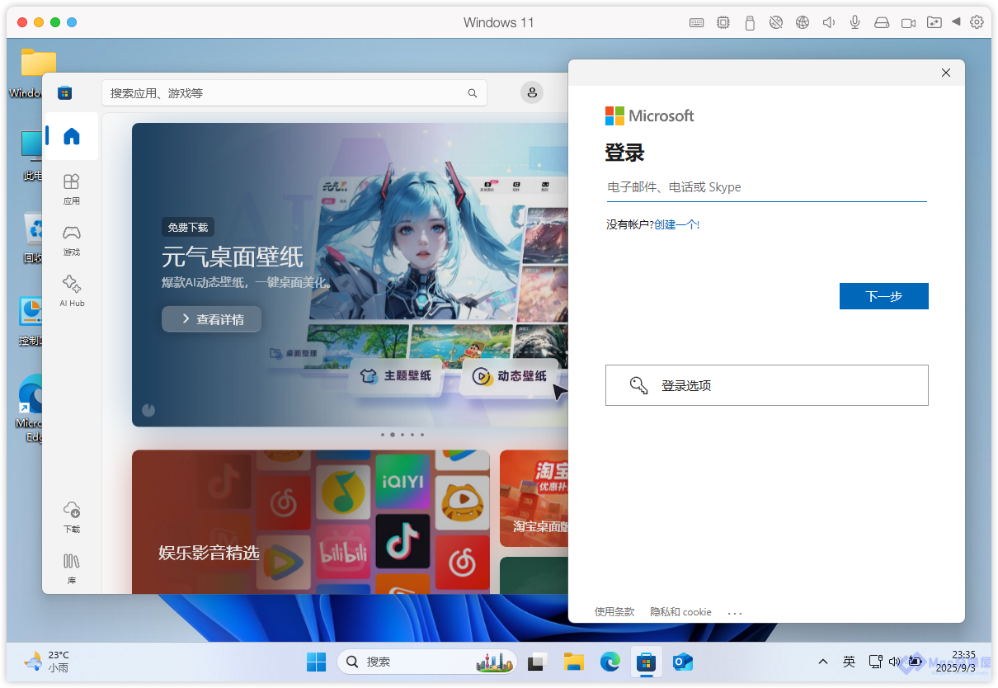Close the Microsoft sign-in dialog
Screen dimensions: 998x688
946,73
